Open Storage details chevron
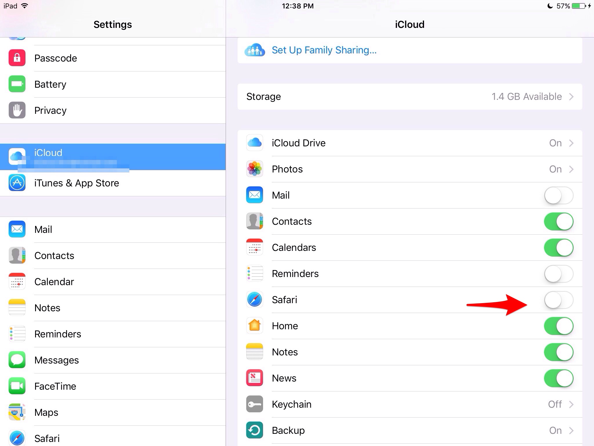The height and width of the screenshot is (446, 594). [x=571, y=97]
